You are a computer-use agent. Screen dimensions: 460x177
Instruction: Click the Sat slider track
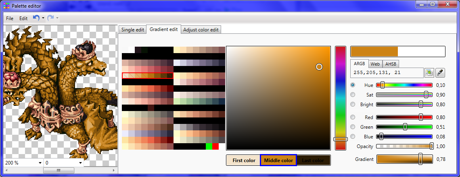404,95
